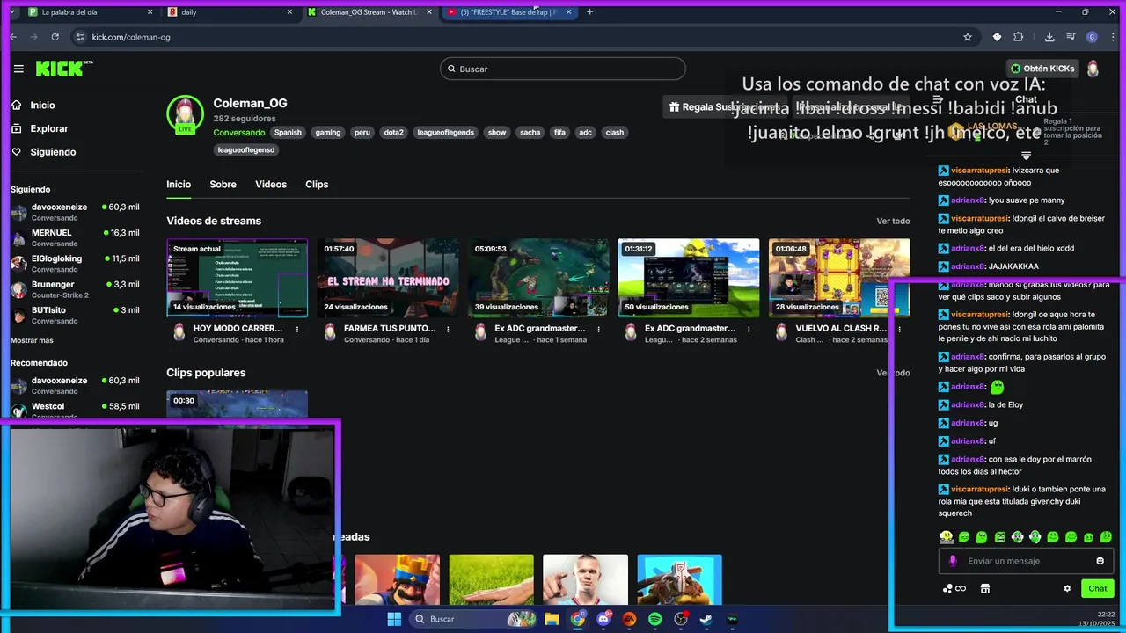
Task: Open the browser downloads icon
Action: click(1049, 37)
